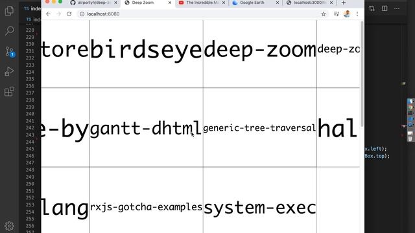This screenshot has width=415, height=233.
Task: Click line number 244 in VS Code gutter
Action: [30, 142]
